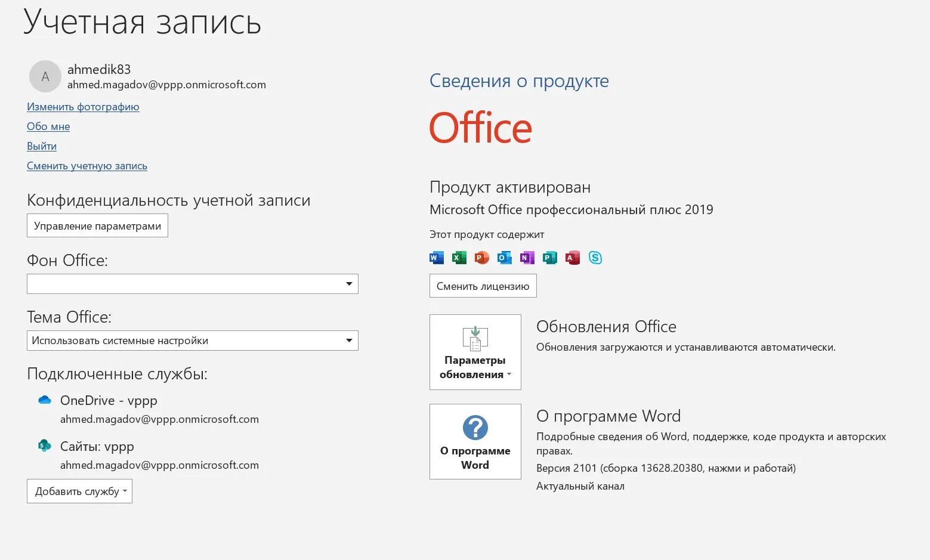Expand the Add a service button
930x560 pixels.
coord(79,491)
